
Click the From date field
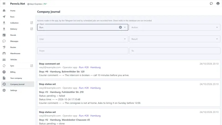(x=83, y=51)
